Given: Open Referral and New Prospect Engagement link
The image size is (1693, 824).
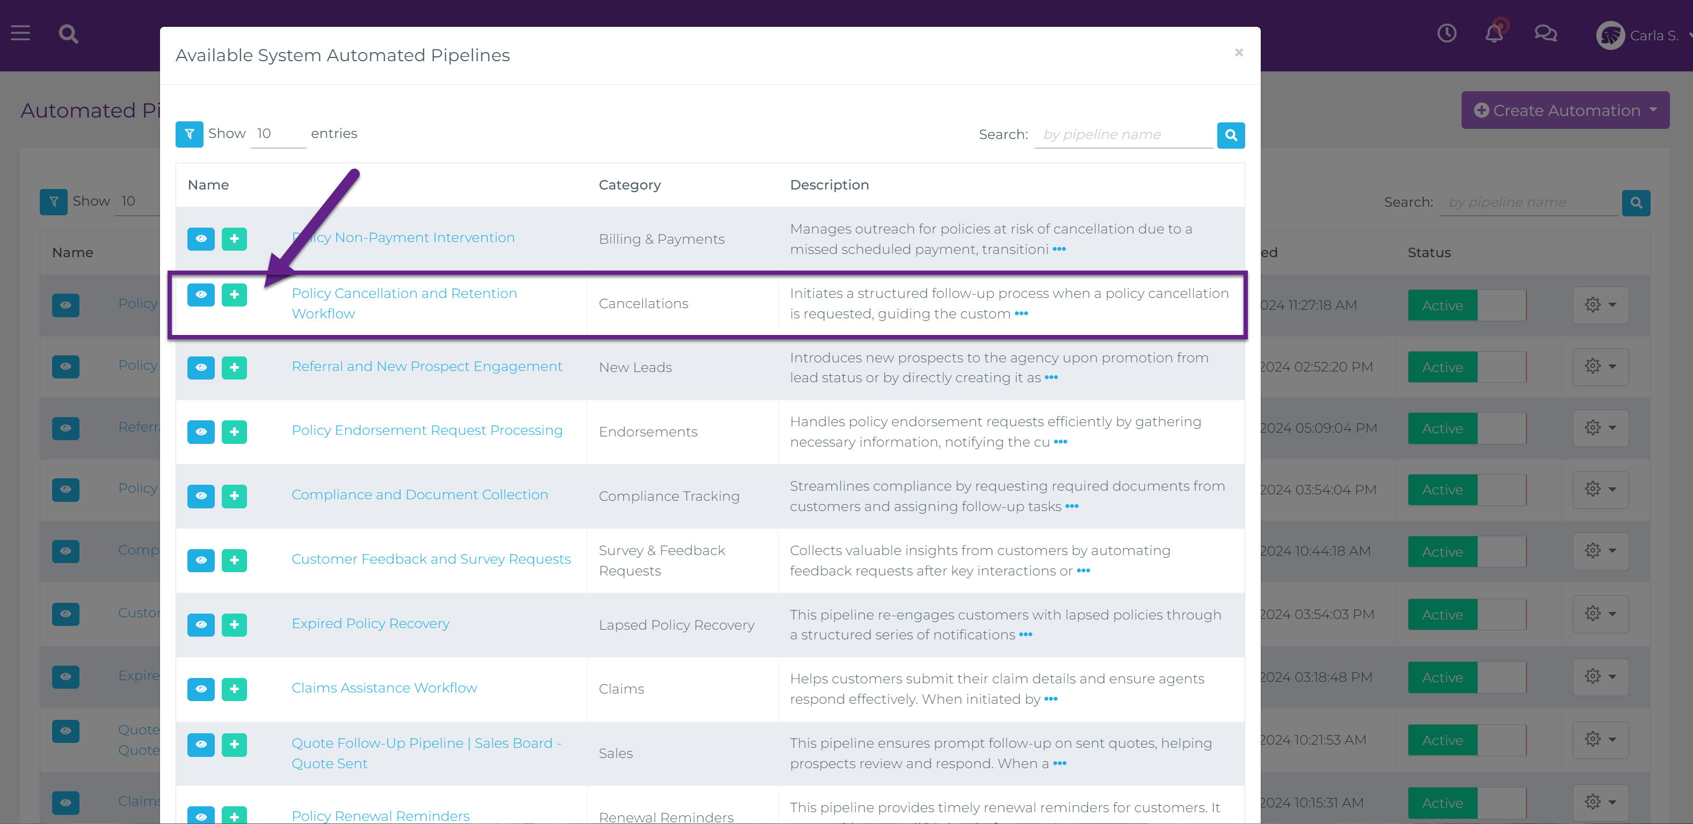Looking at the screenshot, I should (x=426, y=367).
